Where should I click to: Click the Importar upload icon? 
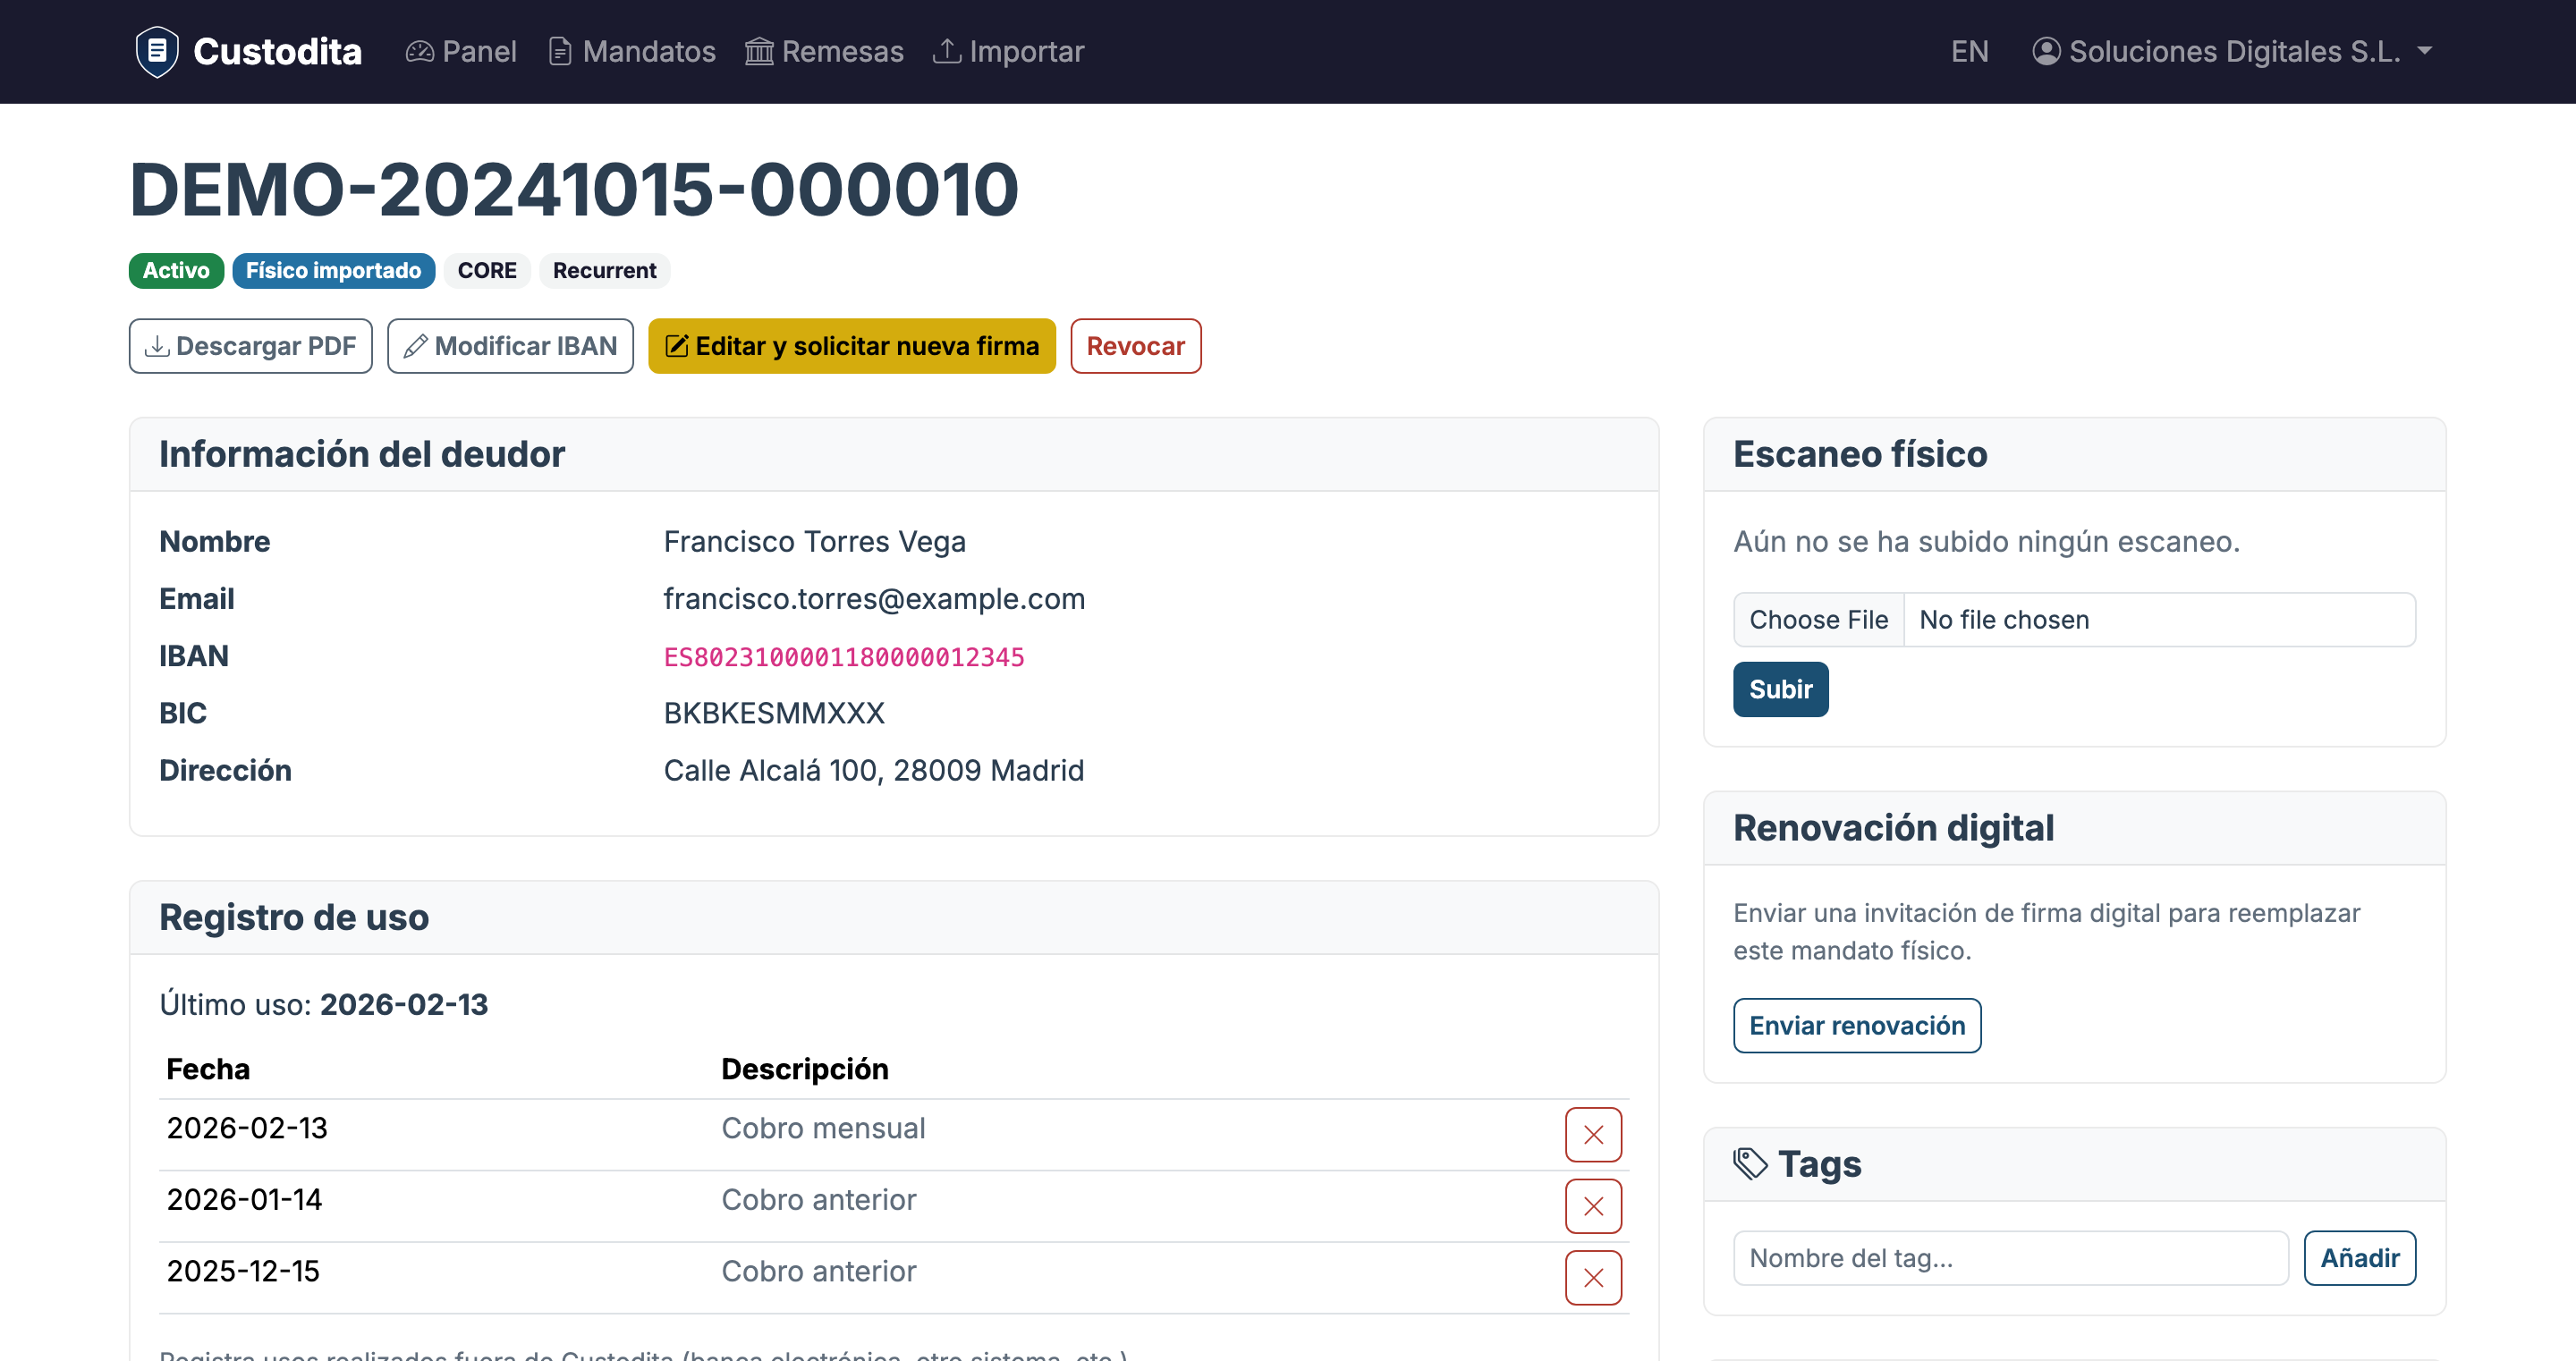click(947, 51)
